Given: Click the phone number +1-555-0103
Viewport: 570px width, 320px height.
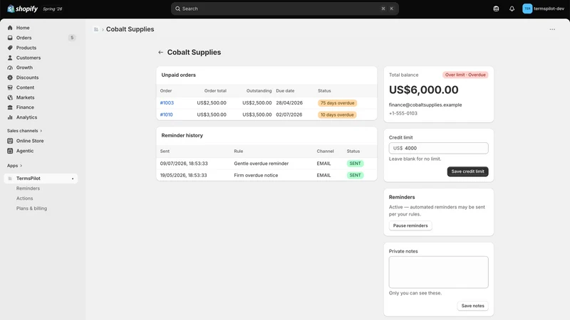Looking at the screenshot, I should pos(403,114).
